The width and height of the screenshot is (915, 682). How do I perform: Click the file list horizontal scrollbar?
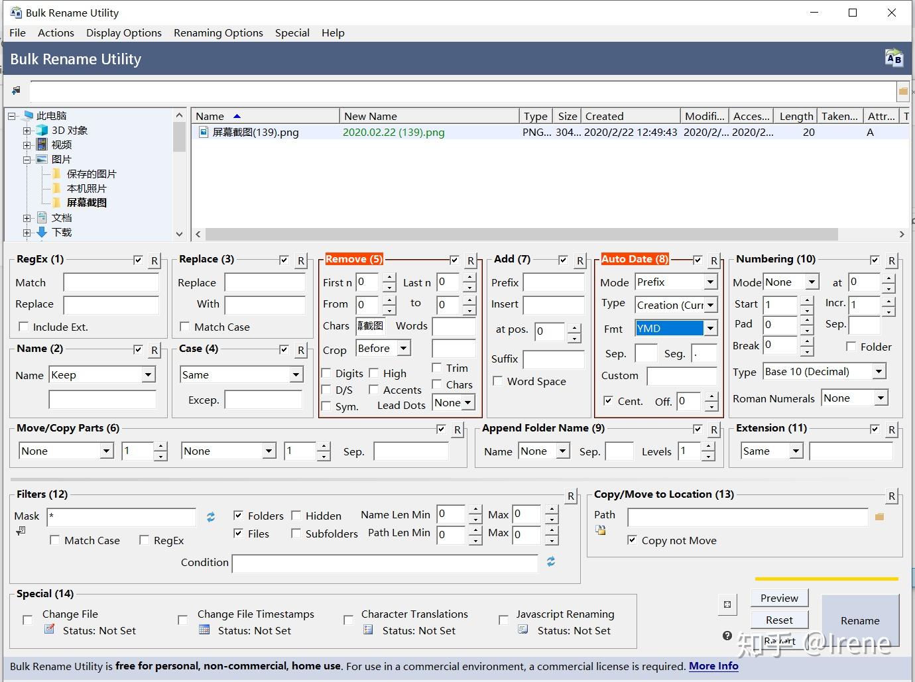[521, 235]
